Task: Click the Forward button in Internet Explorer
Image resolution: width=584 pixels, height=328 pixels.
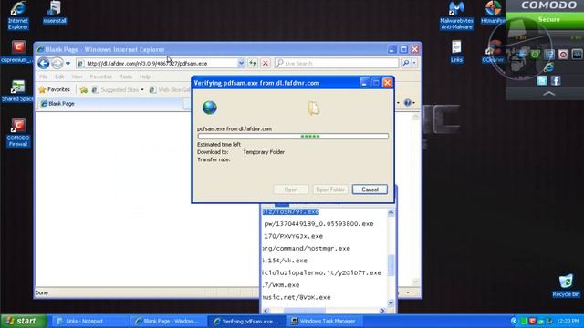Action: 57,63
